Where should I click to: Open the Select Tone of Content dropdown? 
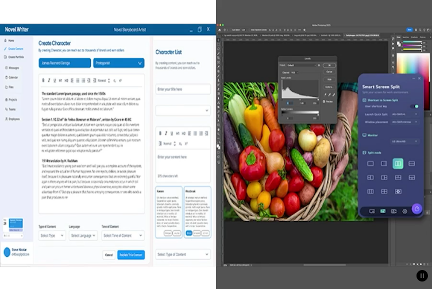pos(123,235)
